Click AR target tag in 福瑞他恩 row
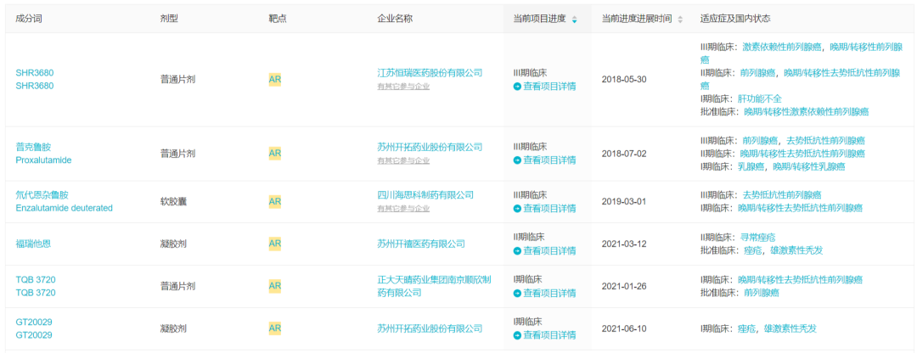The image size is (917, 353). (274, 244)
